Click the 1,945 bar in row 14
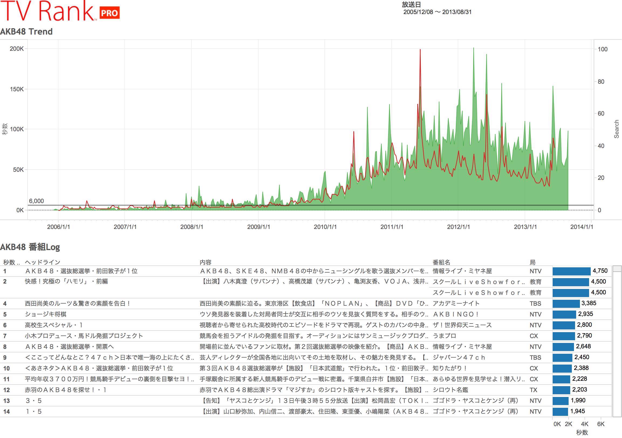Screen dimensions: 622x438 pos(560,412)
